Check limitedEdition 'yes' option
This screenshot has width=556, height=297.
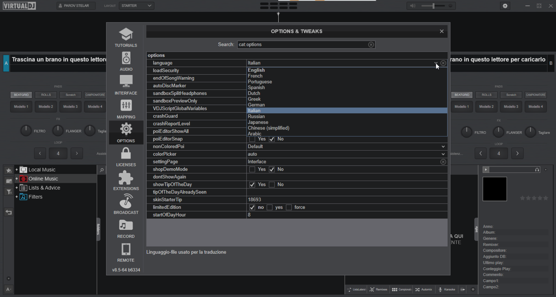[269, 208]
